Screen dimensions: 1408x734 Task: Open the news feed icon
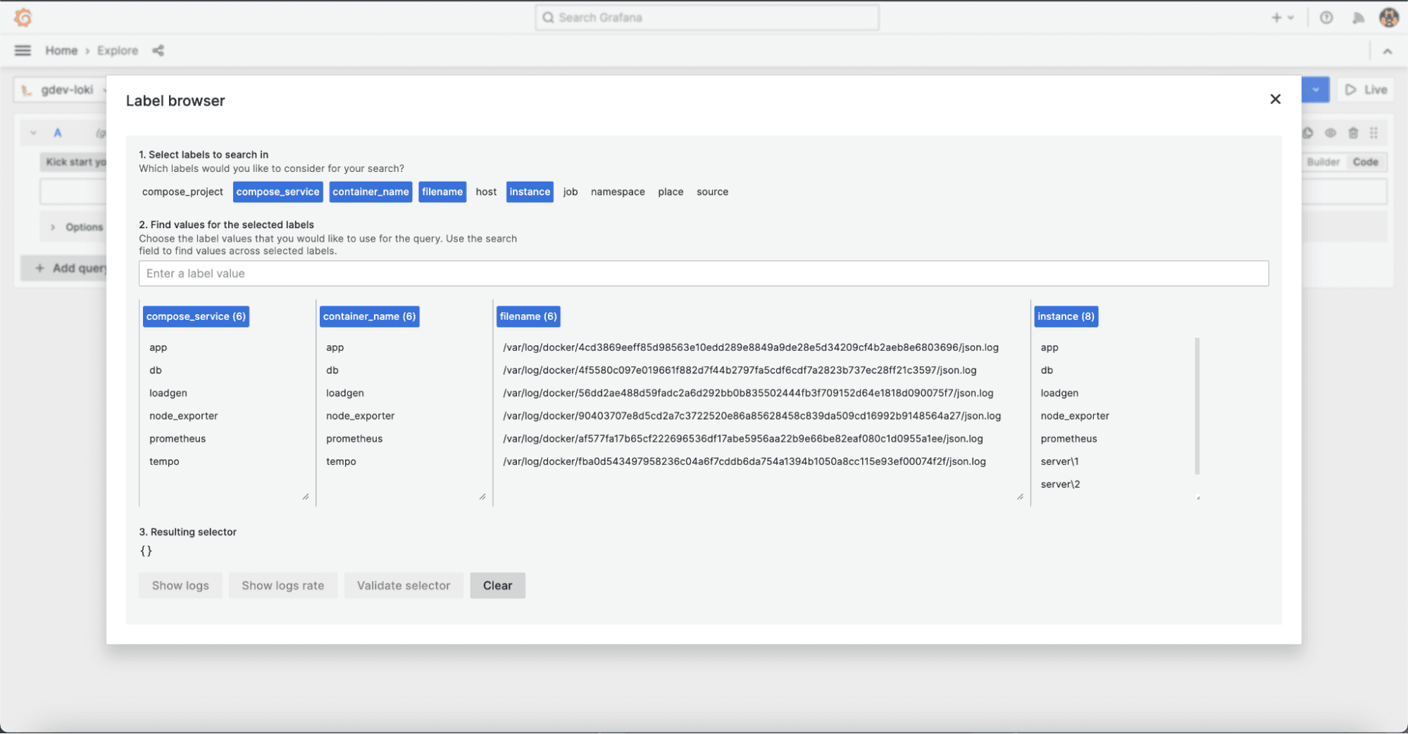(1358, 17)
